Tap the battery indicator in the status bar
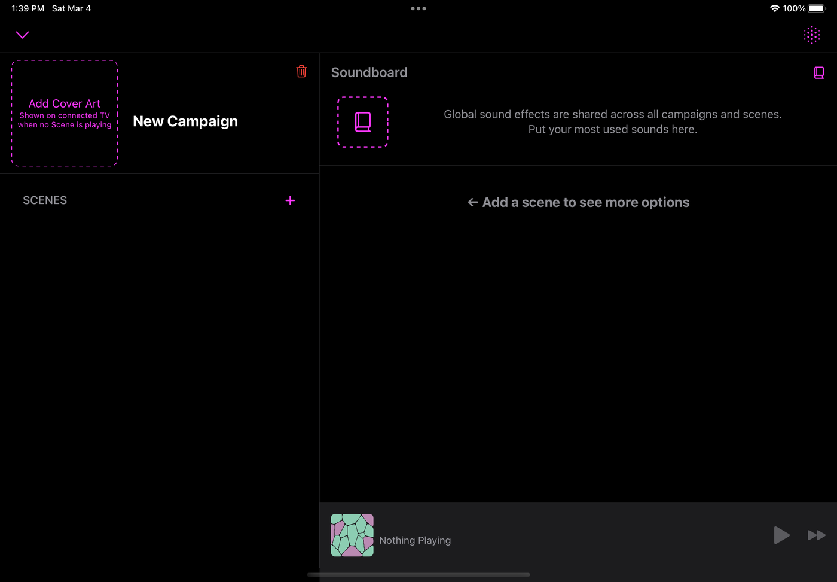 click(x=816, y=8)
